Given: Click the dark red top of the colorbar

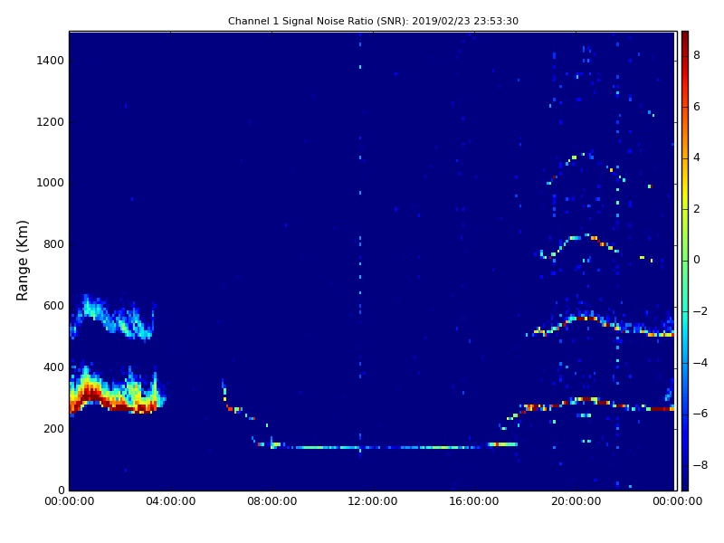Looking at the screenshot, I should (x=685, y=38).
